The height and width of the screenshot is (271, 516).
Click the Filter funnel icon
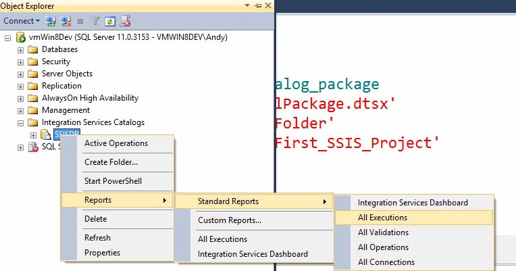[95, 22]
